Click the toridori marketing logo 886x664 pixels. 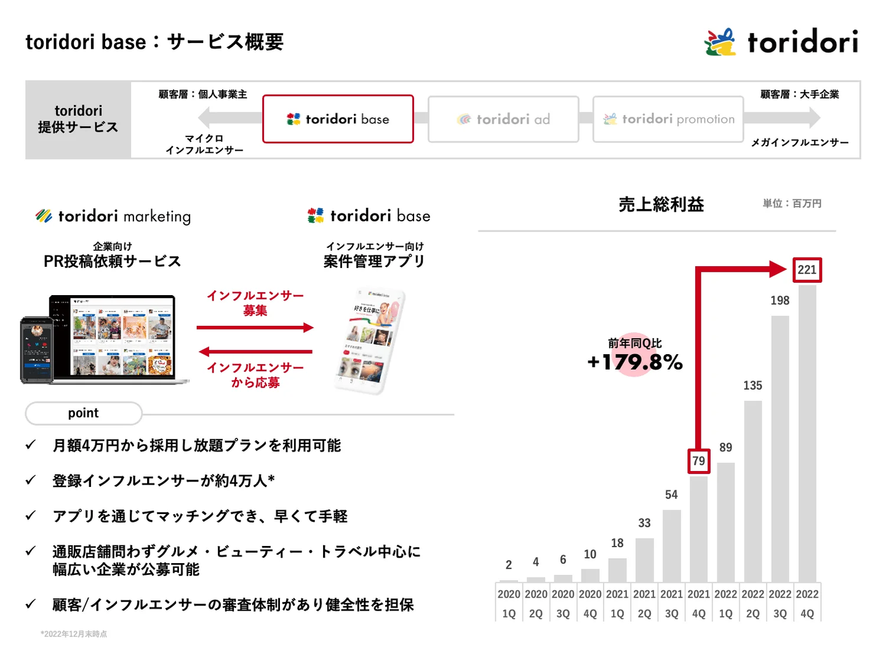(x=113, y=216)
